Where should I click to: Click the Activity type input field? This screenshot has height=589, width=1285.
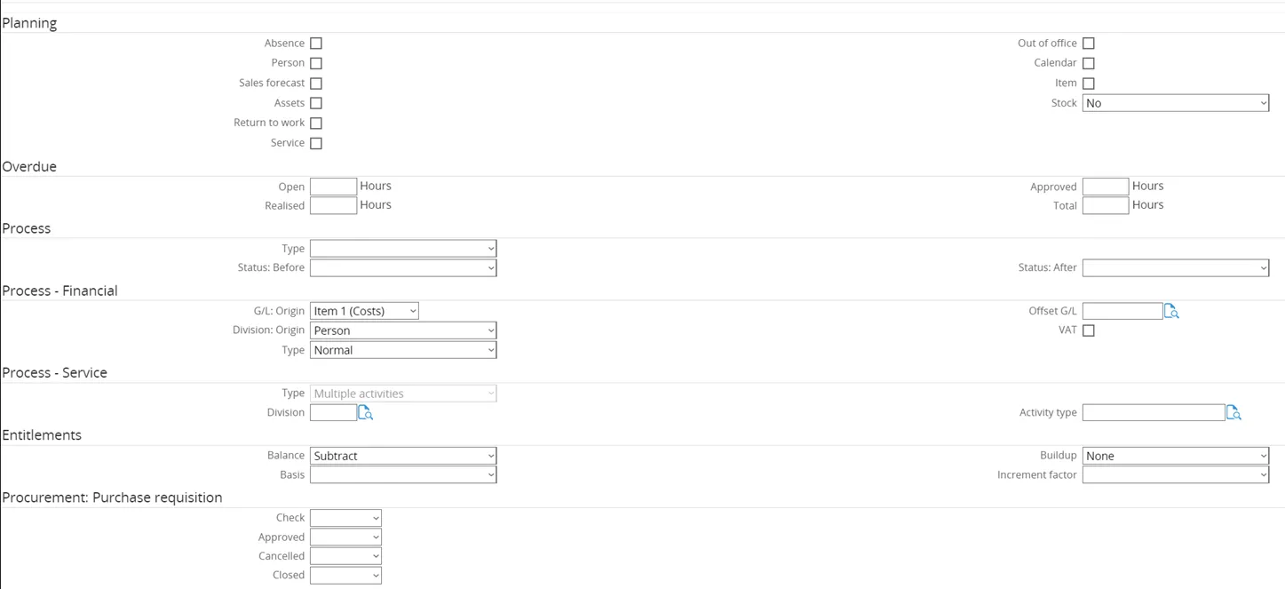coord(1153,412)
